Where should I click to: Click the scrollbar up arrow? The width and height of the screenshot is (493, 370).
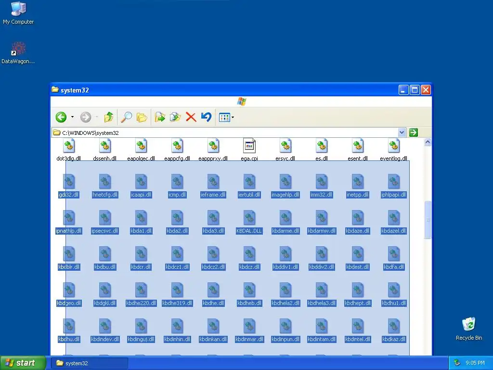click(x=428, y=142)
